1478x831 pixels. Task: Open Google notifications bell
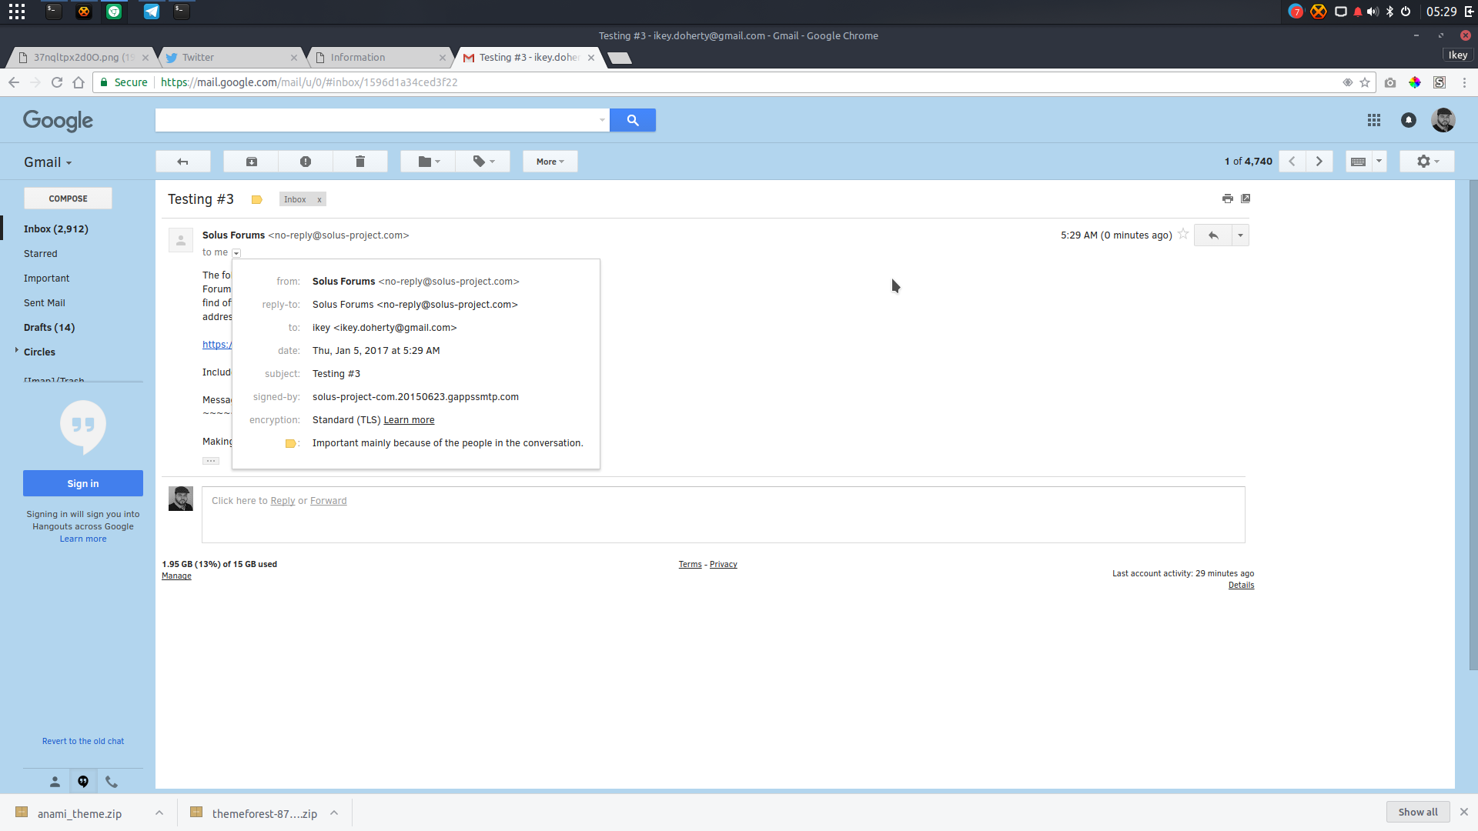pyautogui.click(x=1409, y=120)
